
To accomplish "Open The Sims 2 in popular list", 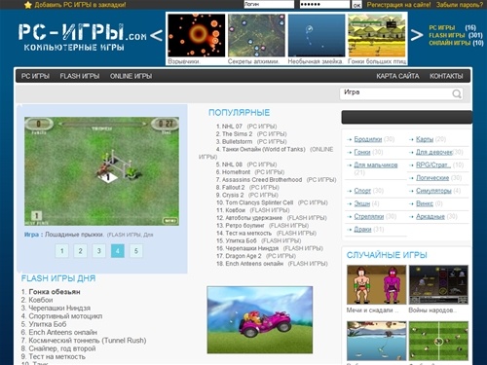I will pyautogui.click(x=237, y=134).
